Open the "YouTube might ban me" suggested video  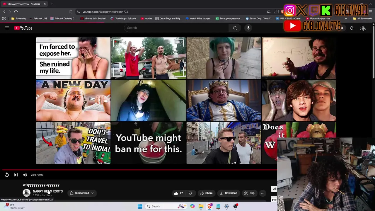coord(149,143)
